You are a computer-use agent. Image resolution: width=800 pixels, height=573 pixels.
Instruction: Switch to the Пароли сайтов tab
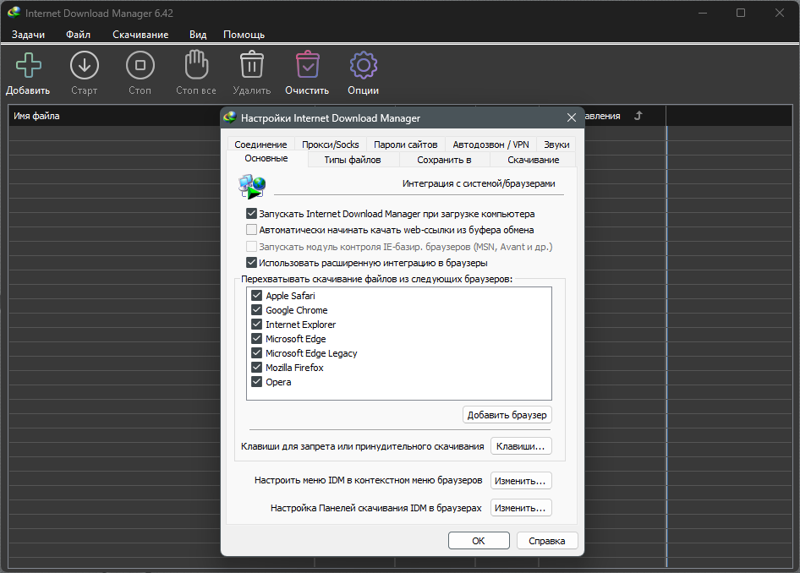406,145
